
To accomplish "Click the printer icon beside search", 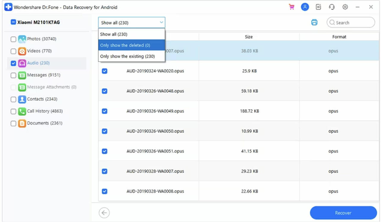I will [314, 23].
